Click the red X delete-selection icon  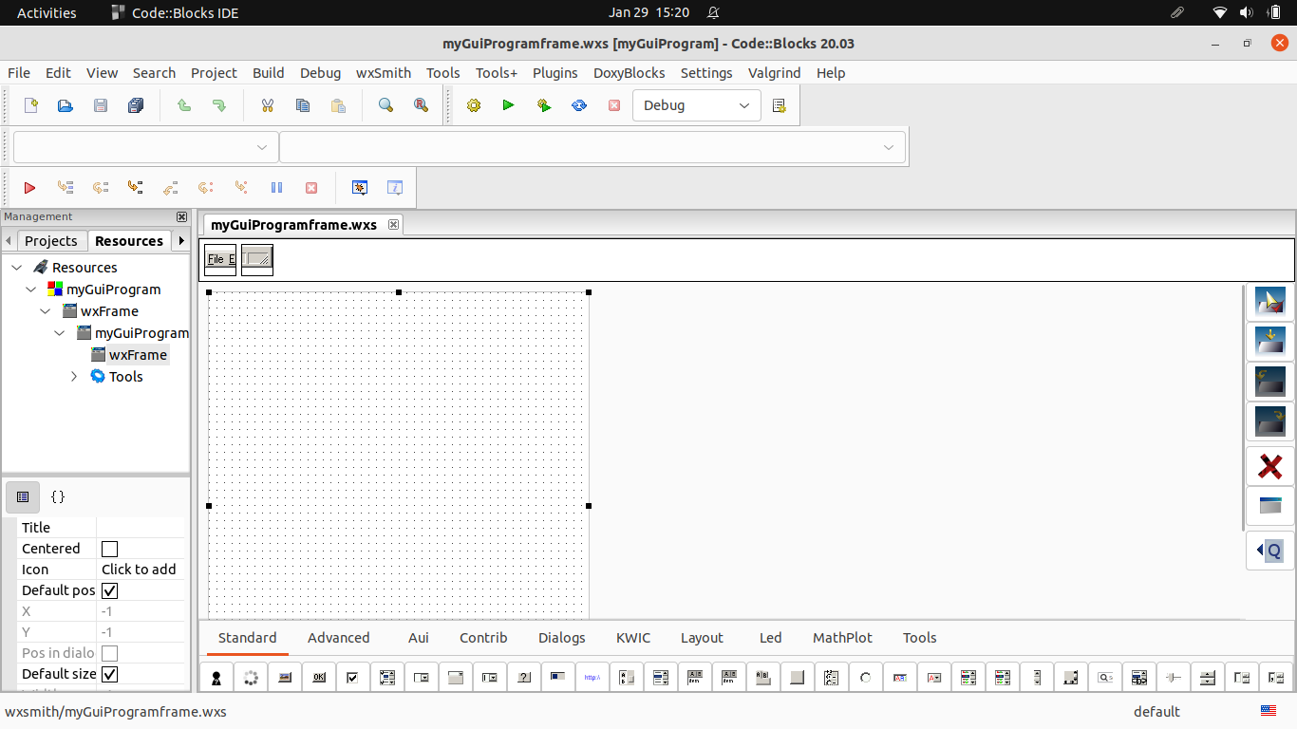tap(1270, 466)
